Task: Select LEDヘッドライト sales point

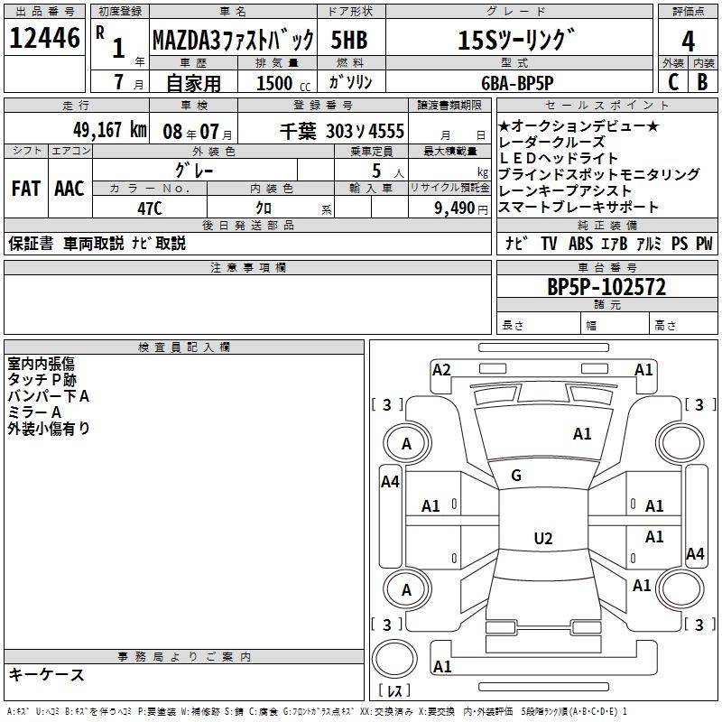Action: click(558, 158)
